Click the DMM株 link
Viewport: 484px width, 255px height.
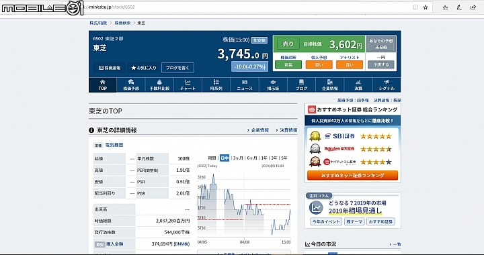(182, 244)
